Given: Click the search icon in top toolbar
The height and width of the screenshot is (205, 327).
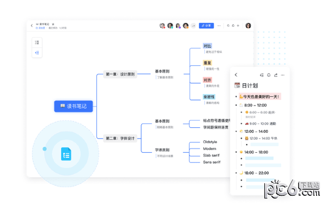Looking at the screenshot, I should (x=228, y=26).
